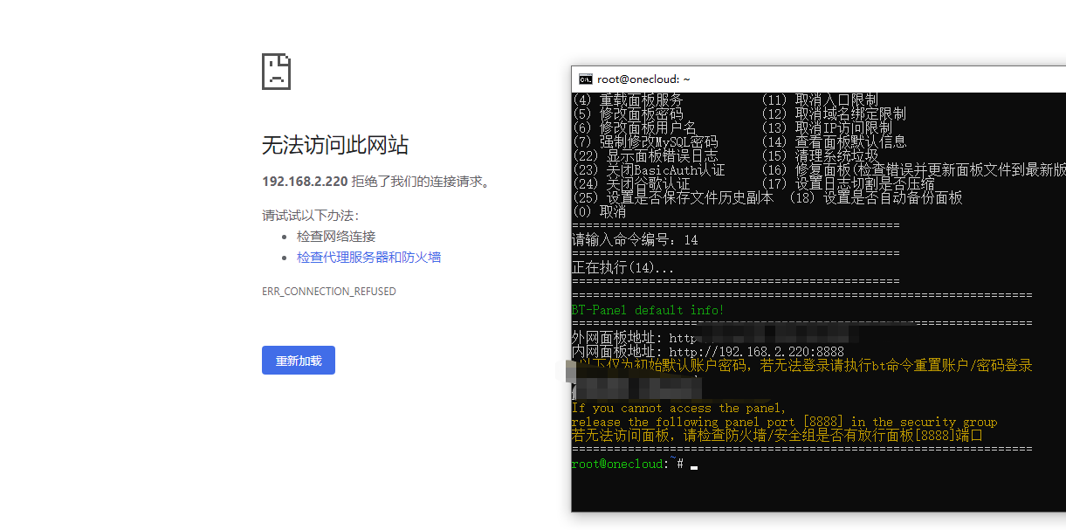The width and height of the screenshot is (1066, 530).
Task: Click terminal line (4) 重载面板服务
Action: coord(628,100)
